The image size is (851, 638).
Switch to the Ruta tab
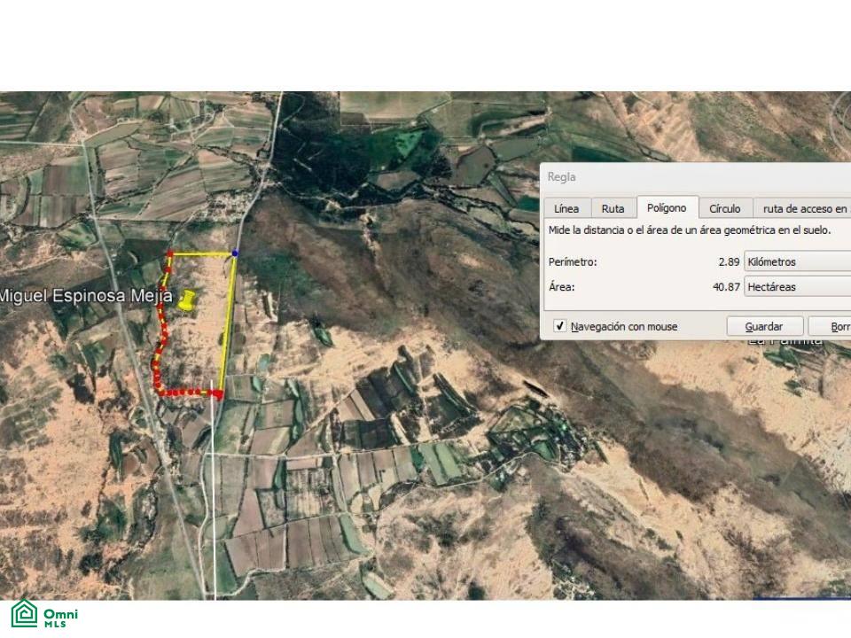point(613,208)
